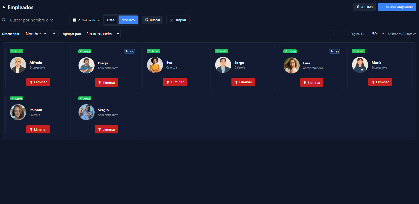Click the PIN badge on Lara's card

point(335,51)
